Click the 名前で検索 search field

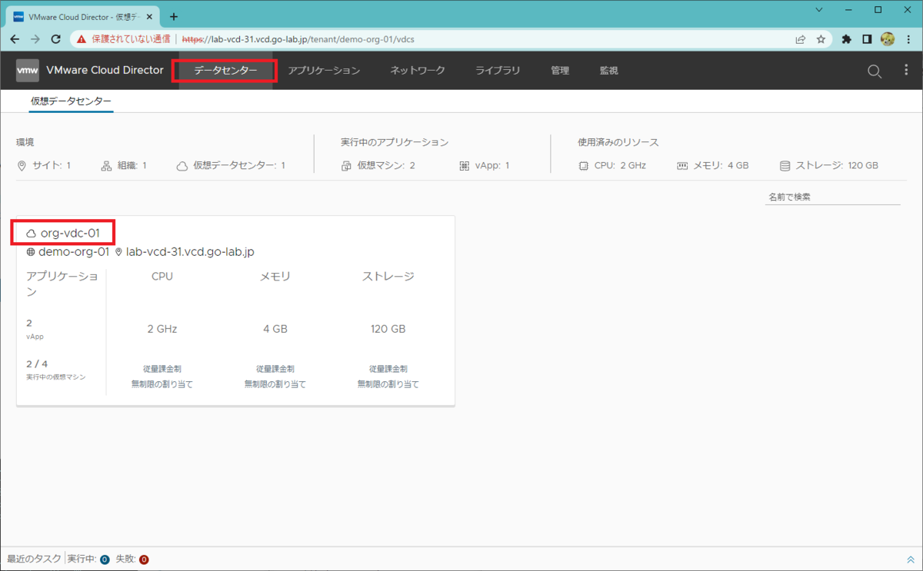click(x=831, y=197)
